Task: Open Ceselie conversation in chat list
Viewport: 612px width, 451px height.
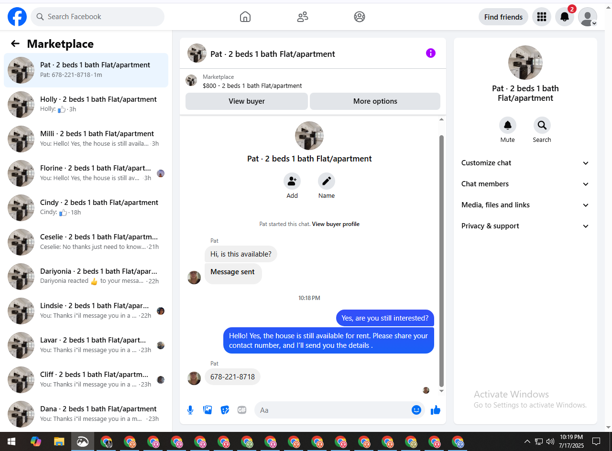Action: pos(86,242)
